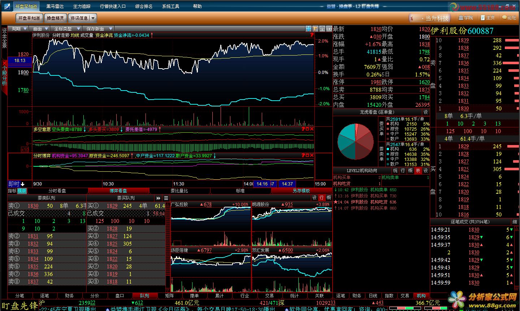Toggle the crosshair cursor icon above chart
This screenshot has height=311, width=520.
308,29
